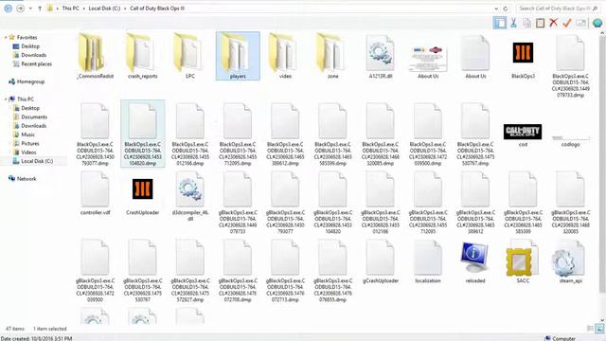The image size is (606, 341).
Task: Select the video folder
Action: coord(285,57)
